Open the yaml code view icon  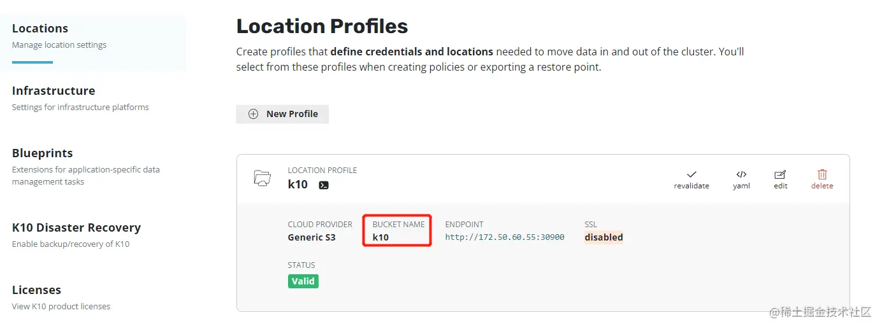741,174
